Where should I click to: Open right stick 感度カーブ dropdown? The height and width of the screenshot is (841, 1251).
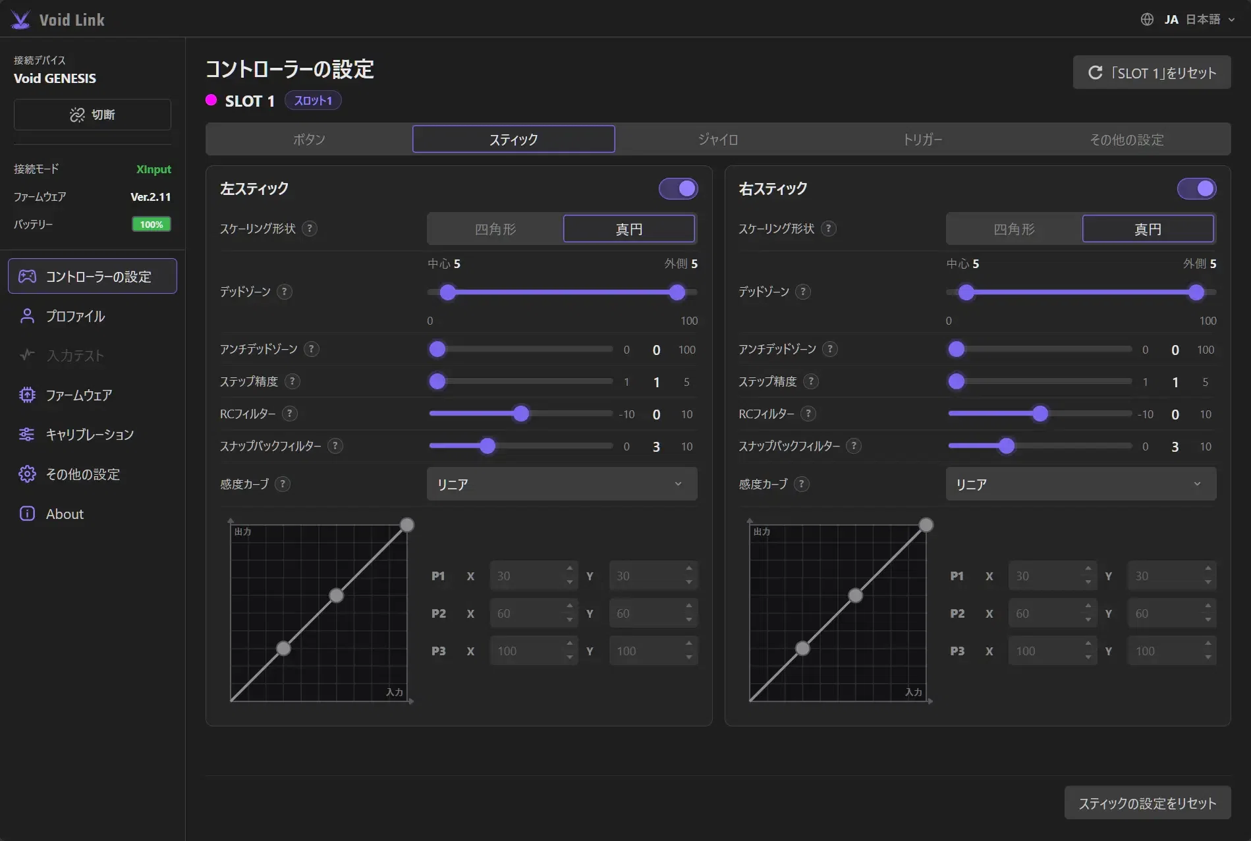click(1081, 484)
